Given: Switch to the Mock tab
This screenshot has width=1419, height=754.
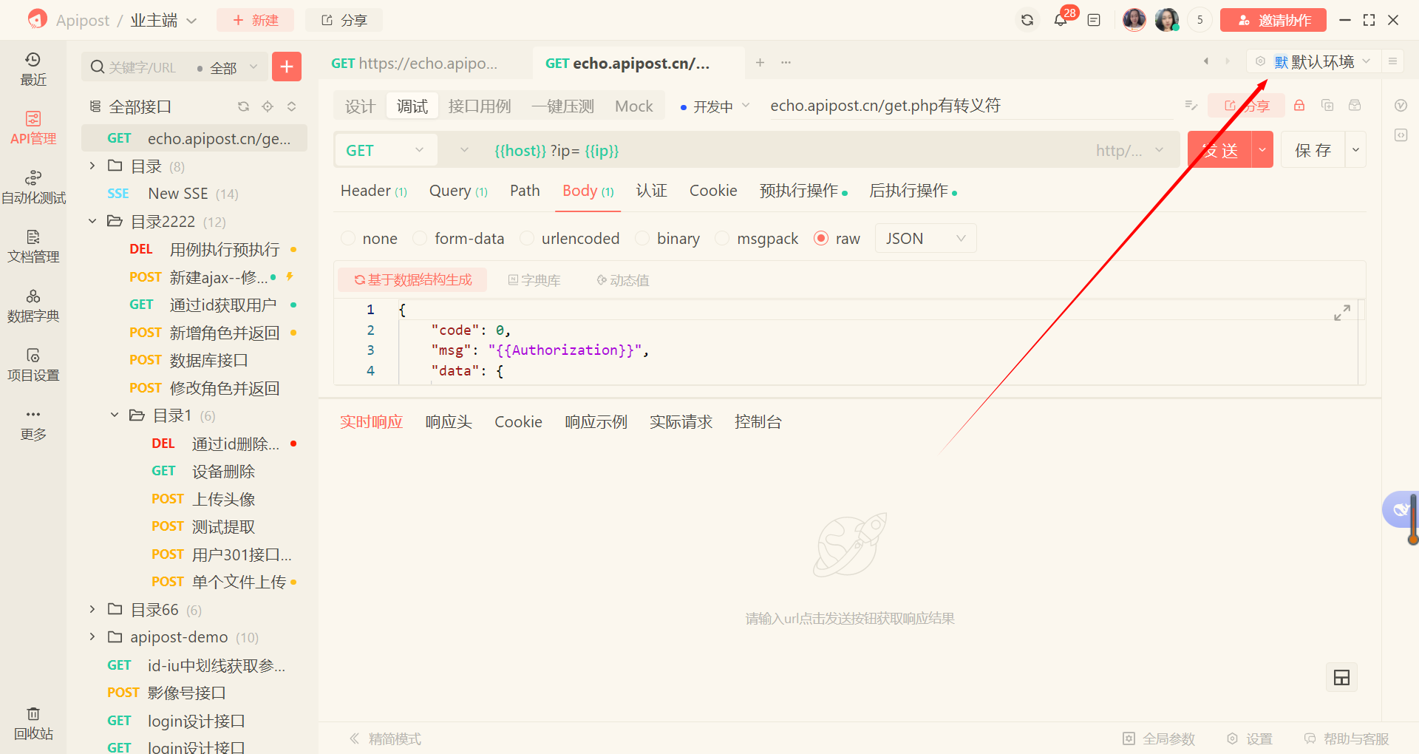Looking at the screenshot, I should [634, 106].
